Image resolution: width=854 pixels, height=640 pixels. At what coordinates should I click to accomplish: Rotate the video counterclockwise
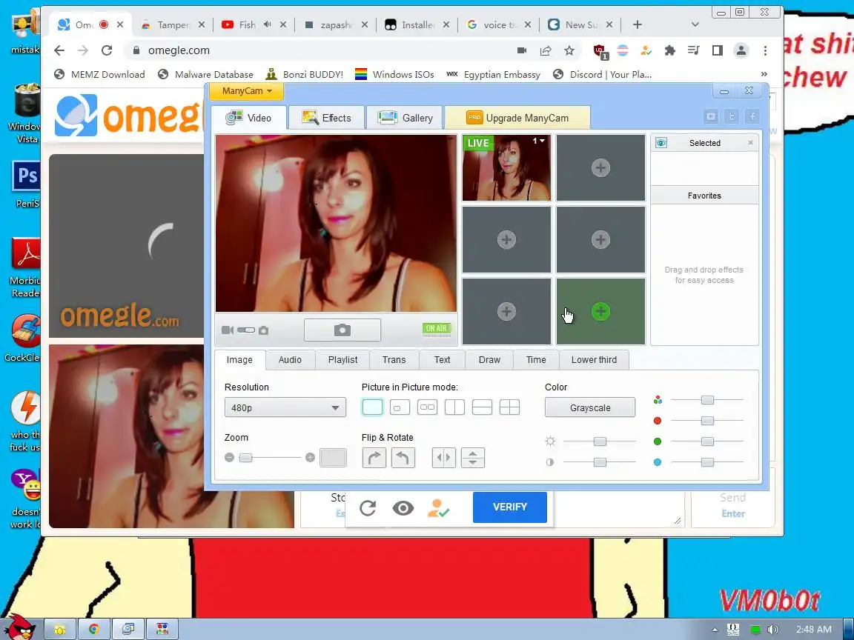pos(403,458)
